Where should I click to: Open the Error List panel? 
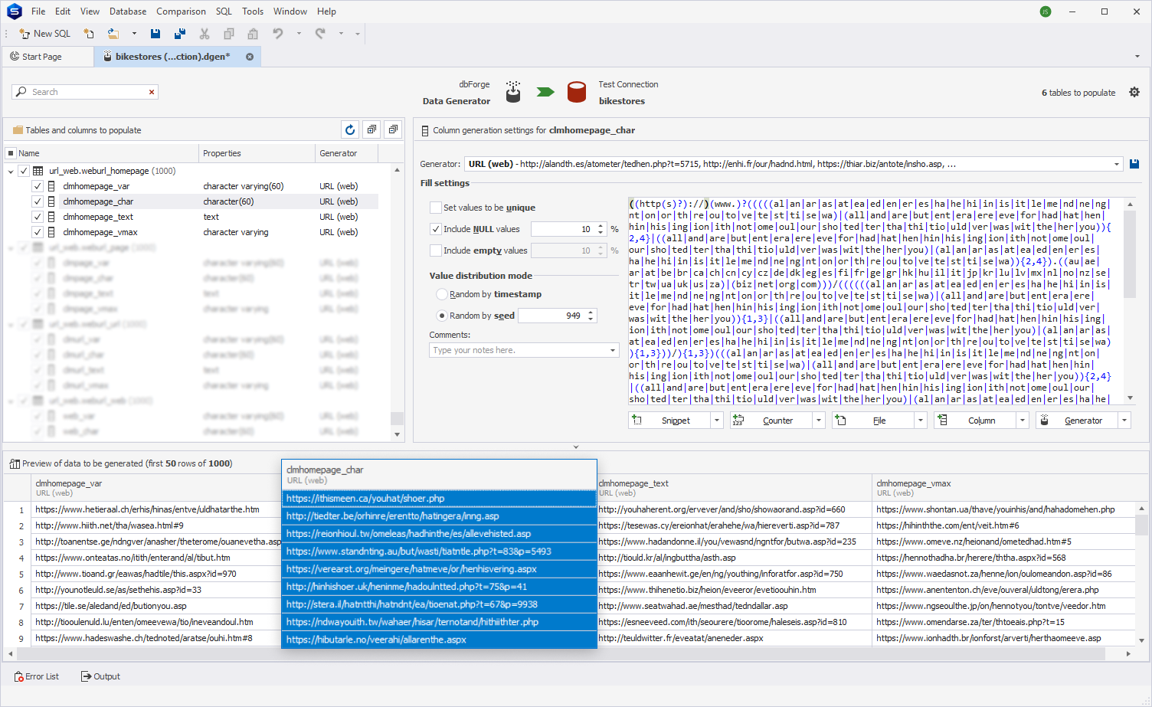(36, 676)
